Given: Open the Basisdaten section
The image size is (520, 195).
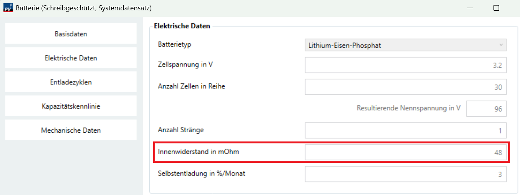Looking at the screenshot, I should (71, 34).
